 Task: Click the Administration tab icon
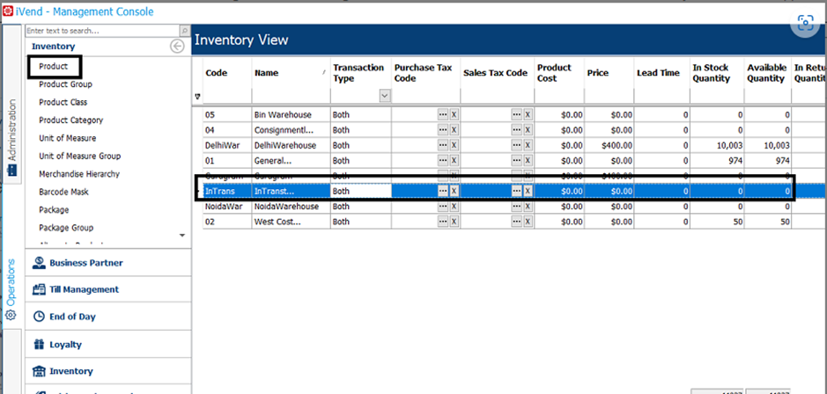pos(11,171)
